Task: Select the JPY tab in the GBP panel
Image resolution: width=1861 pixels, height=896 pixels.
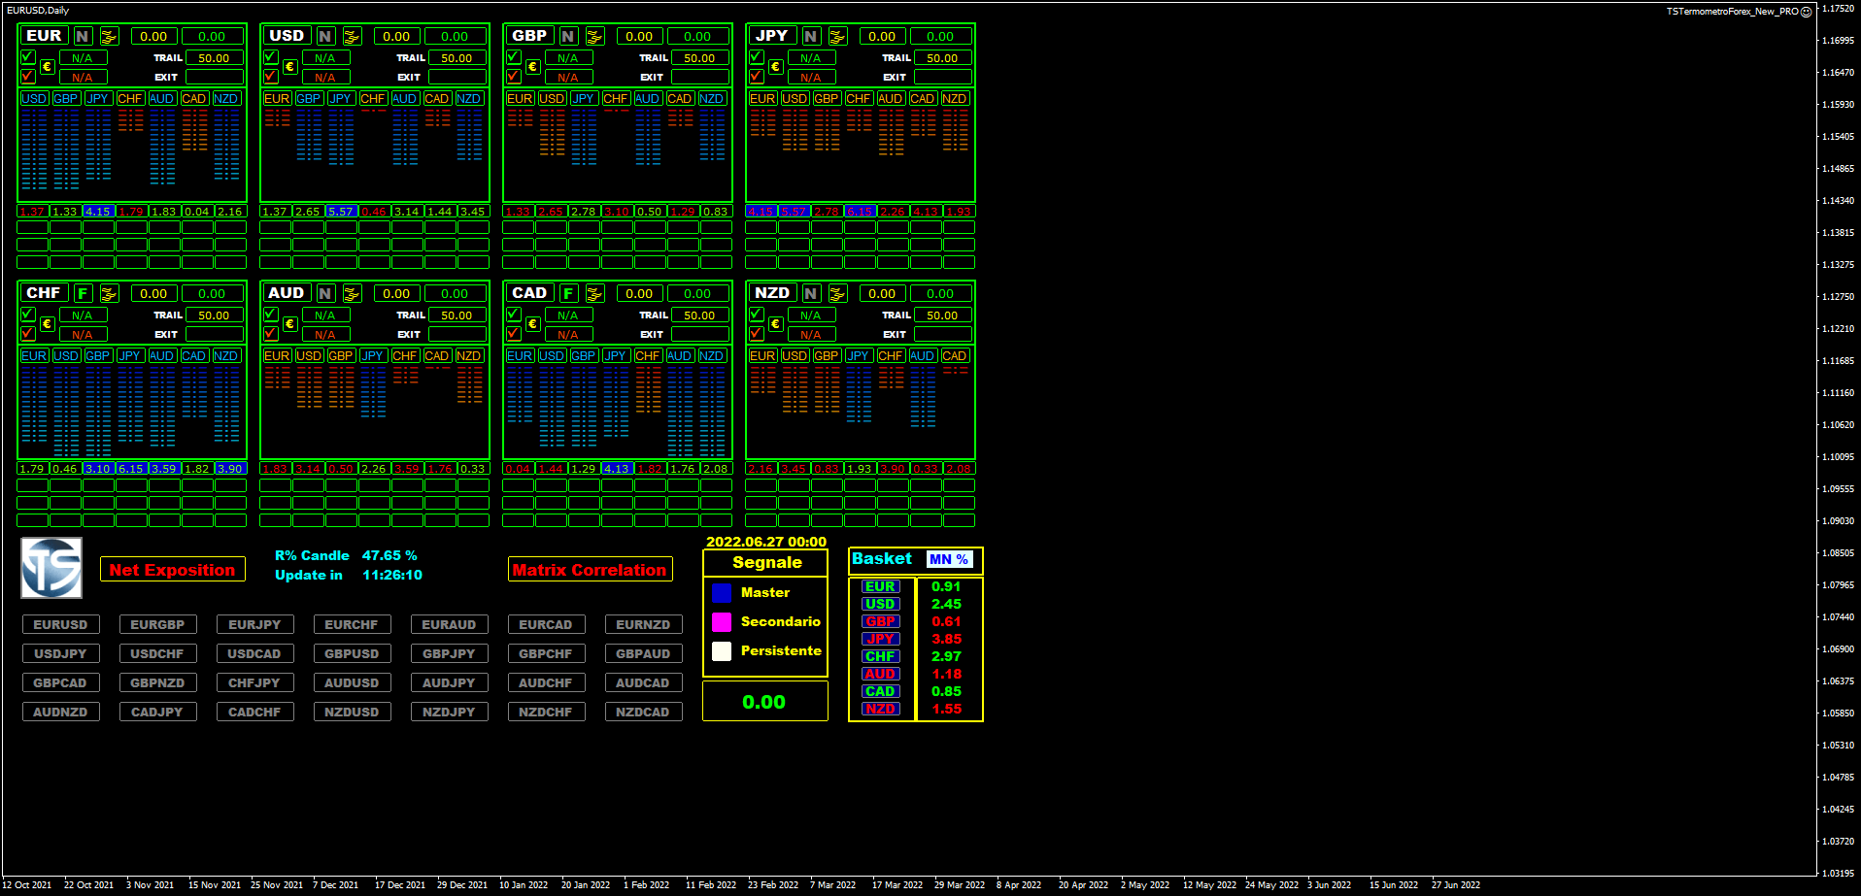Action: [583, 99]
